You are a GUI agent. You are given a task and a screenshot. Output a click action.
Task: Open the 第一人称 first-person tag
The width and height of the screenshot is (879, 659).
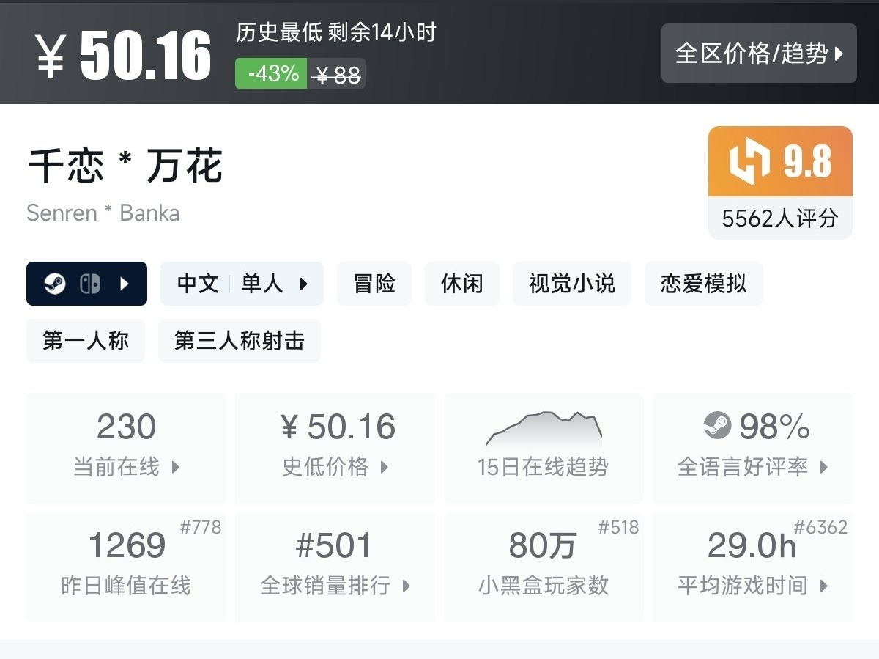pos(86,341)
